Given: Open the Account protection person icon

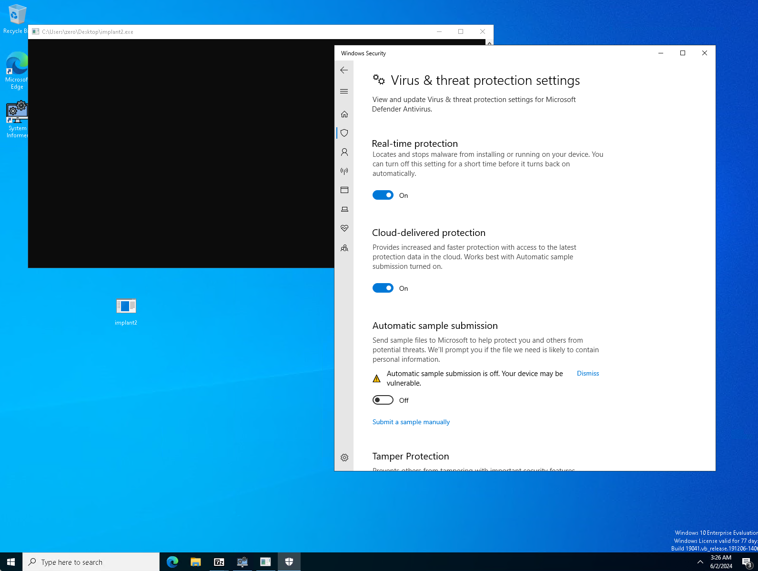Looking at the screenshot, I should [344, 152].
